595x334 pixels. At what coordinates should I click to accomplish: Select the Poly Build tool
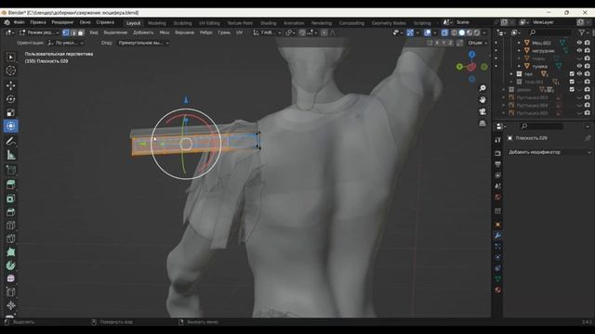pyautogui.click(x=10, y=252)
